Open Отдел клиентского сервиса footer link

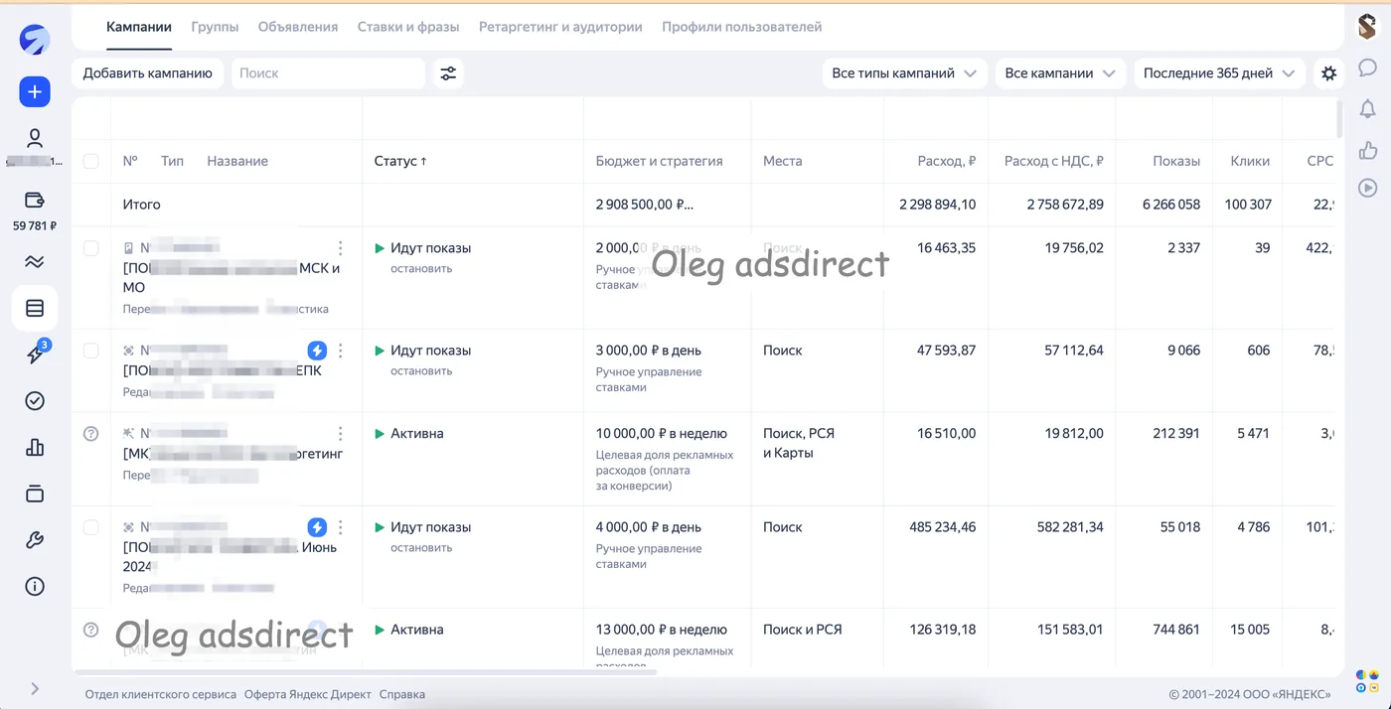(161, 694)
